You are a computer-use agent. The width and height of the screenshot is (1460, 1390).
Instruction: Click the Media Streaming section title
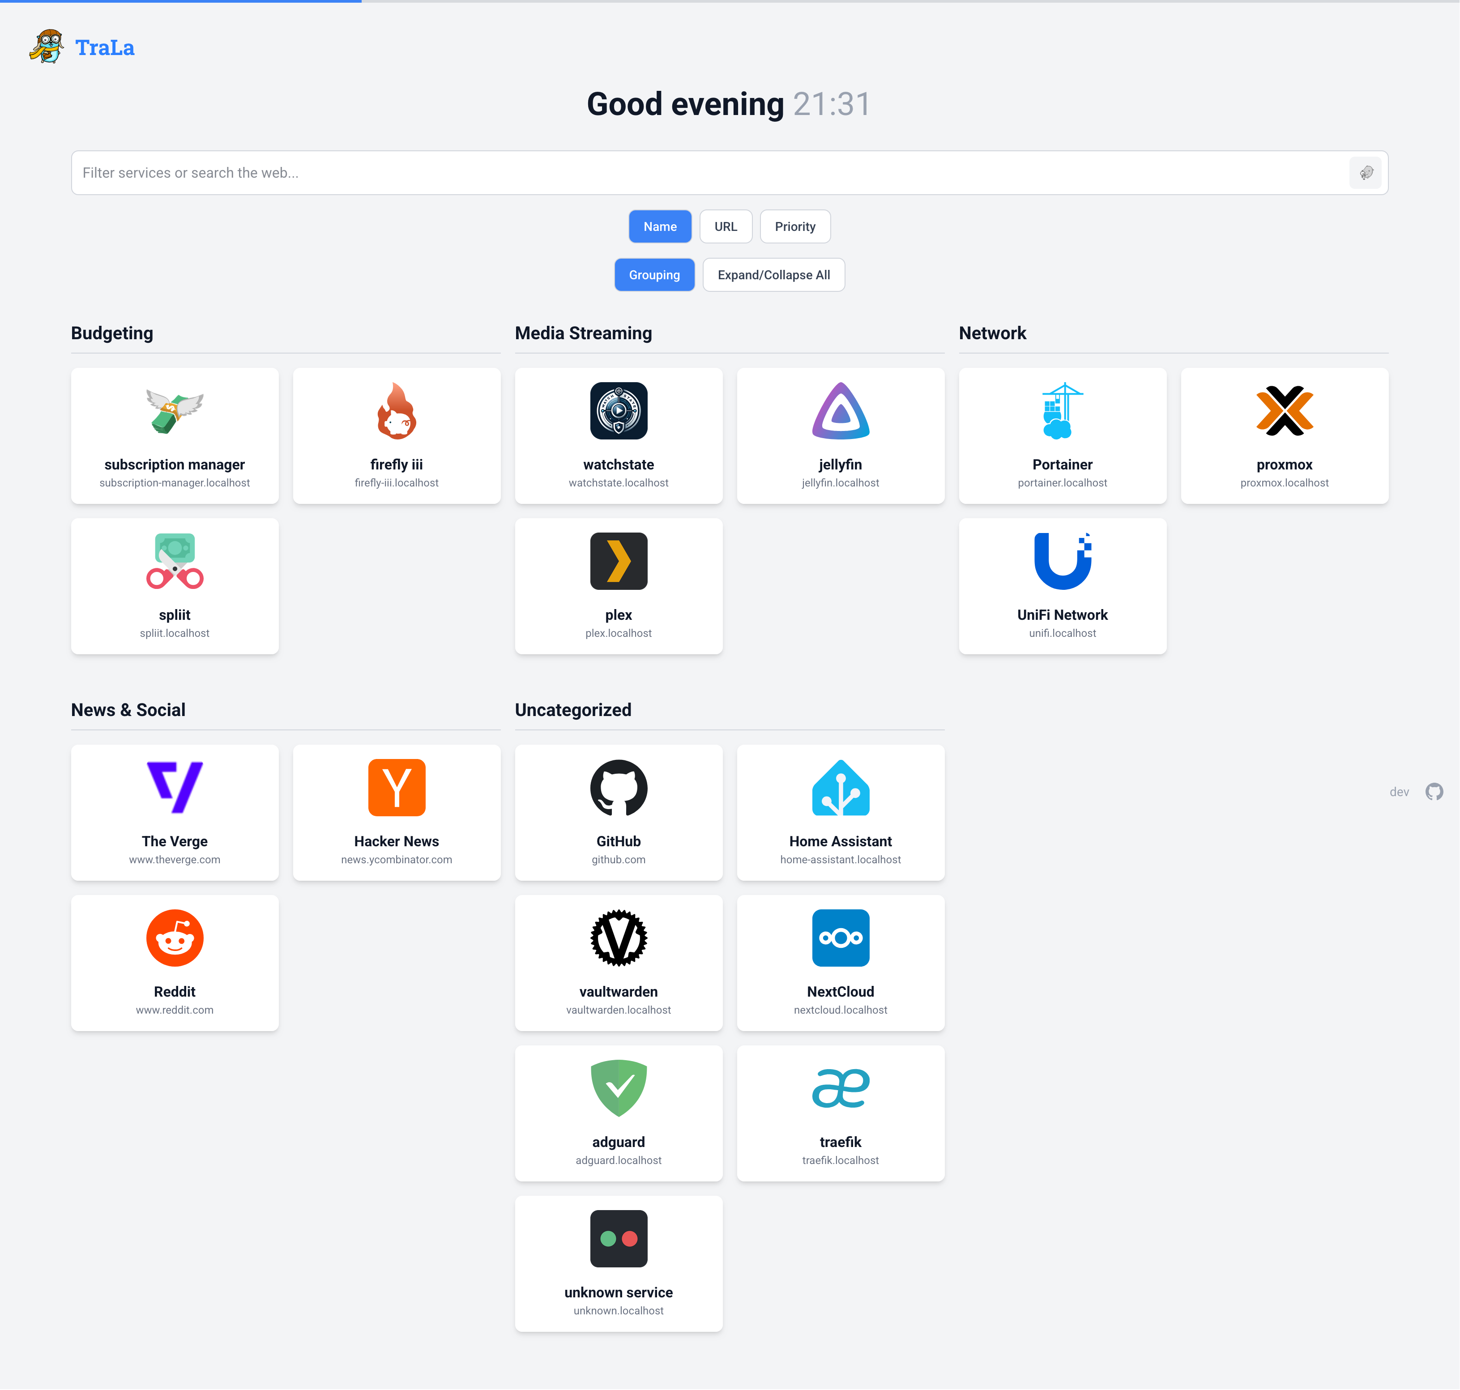point(582,333)
